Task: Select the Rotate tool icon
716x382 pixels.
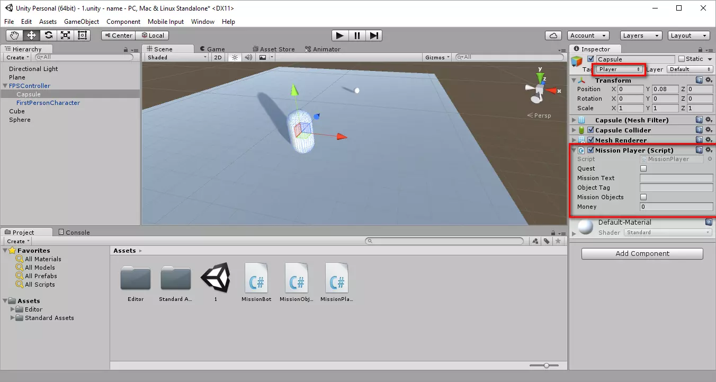Action: 48,35
